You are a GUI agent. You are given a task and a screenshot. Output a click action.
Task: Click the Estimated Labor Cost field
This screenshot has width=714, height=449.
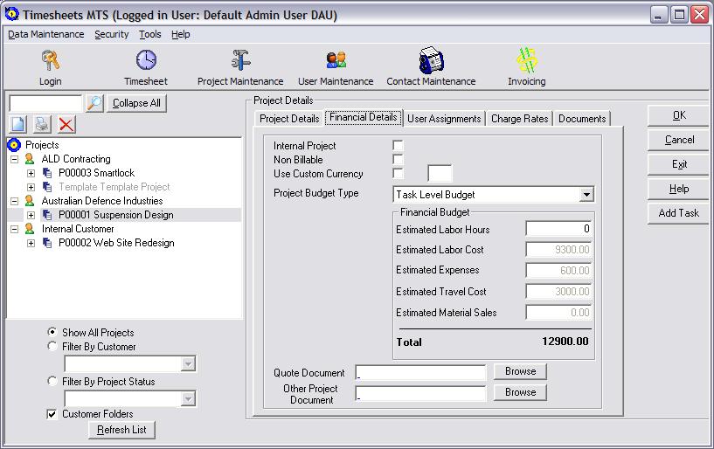coord(558,250)
